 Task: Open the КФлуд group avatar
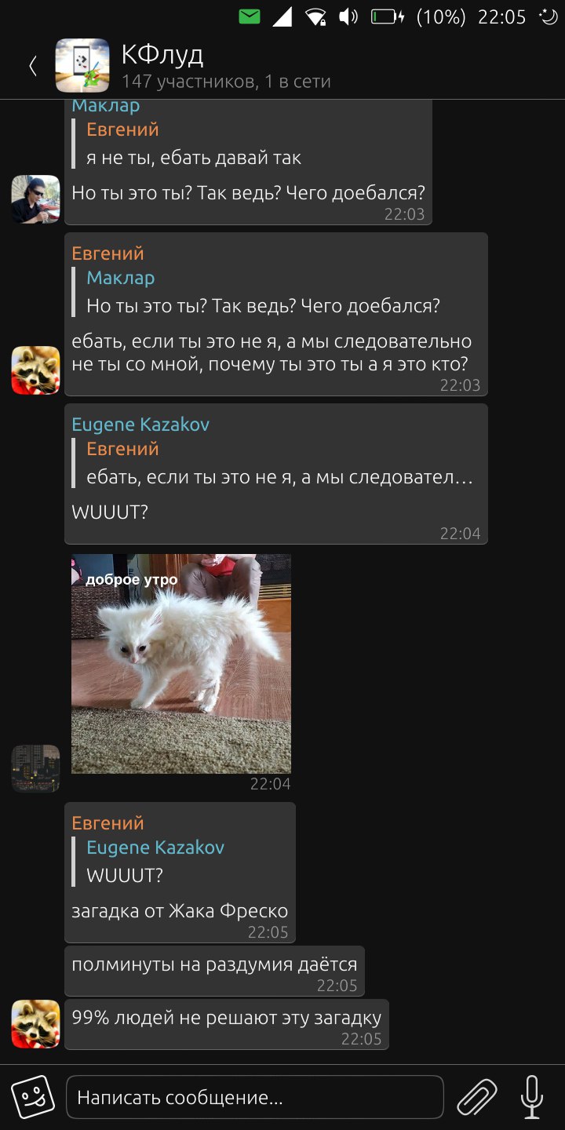point(82,66)
